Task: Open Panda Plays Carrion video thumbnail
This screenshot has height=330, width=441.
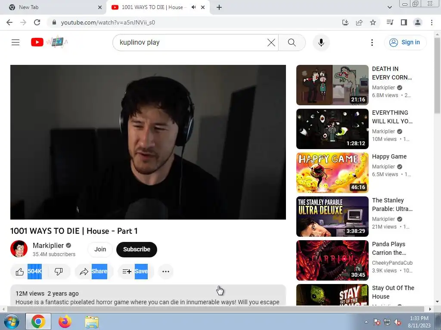Action: (332, 260)
